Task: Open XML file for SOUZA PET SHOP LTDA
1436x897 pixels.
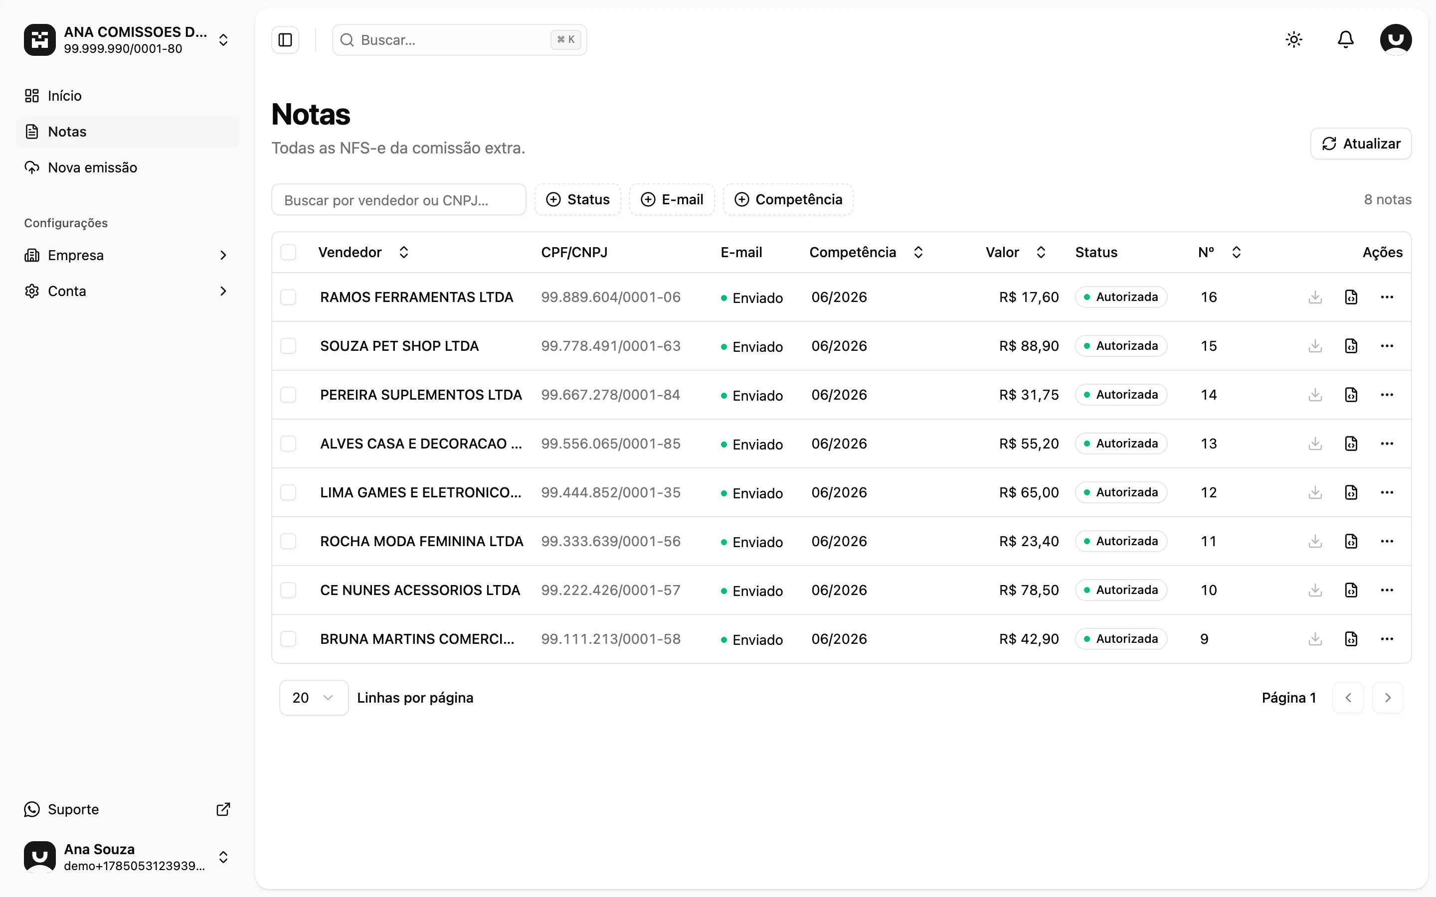Action: pyautogui.click(x=1351, y=346)
